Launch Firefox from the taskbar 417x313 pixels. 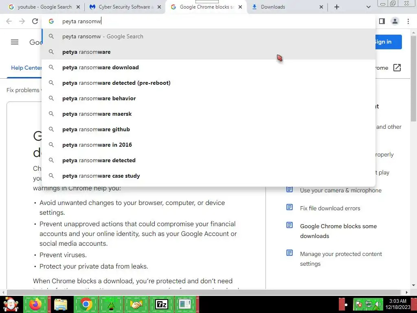pos(35,304)
